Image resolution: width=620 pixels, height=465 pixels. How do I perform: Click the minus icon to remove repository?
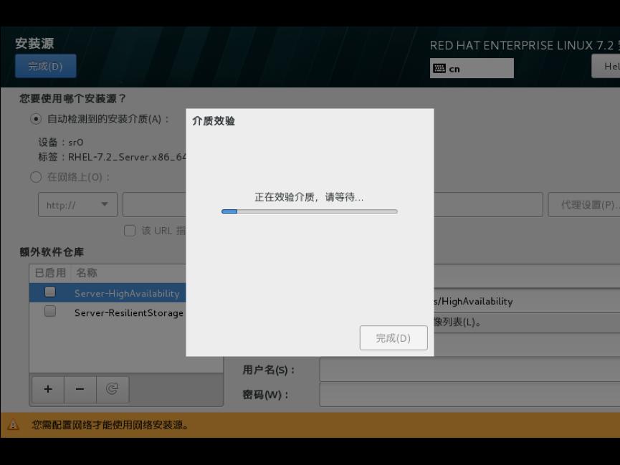point(80,389)
